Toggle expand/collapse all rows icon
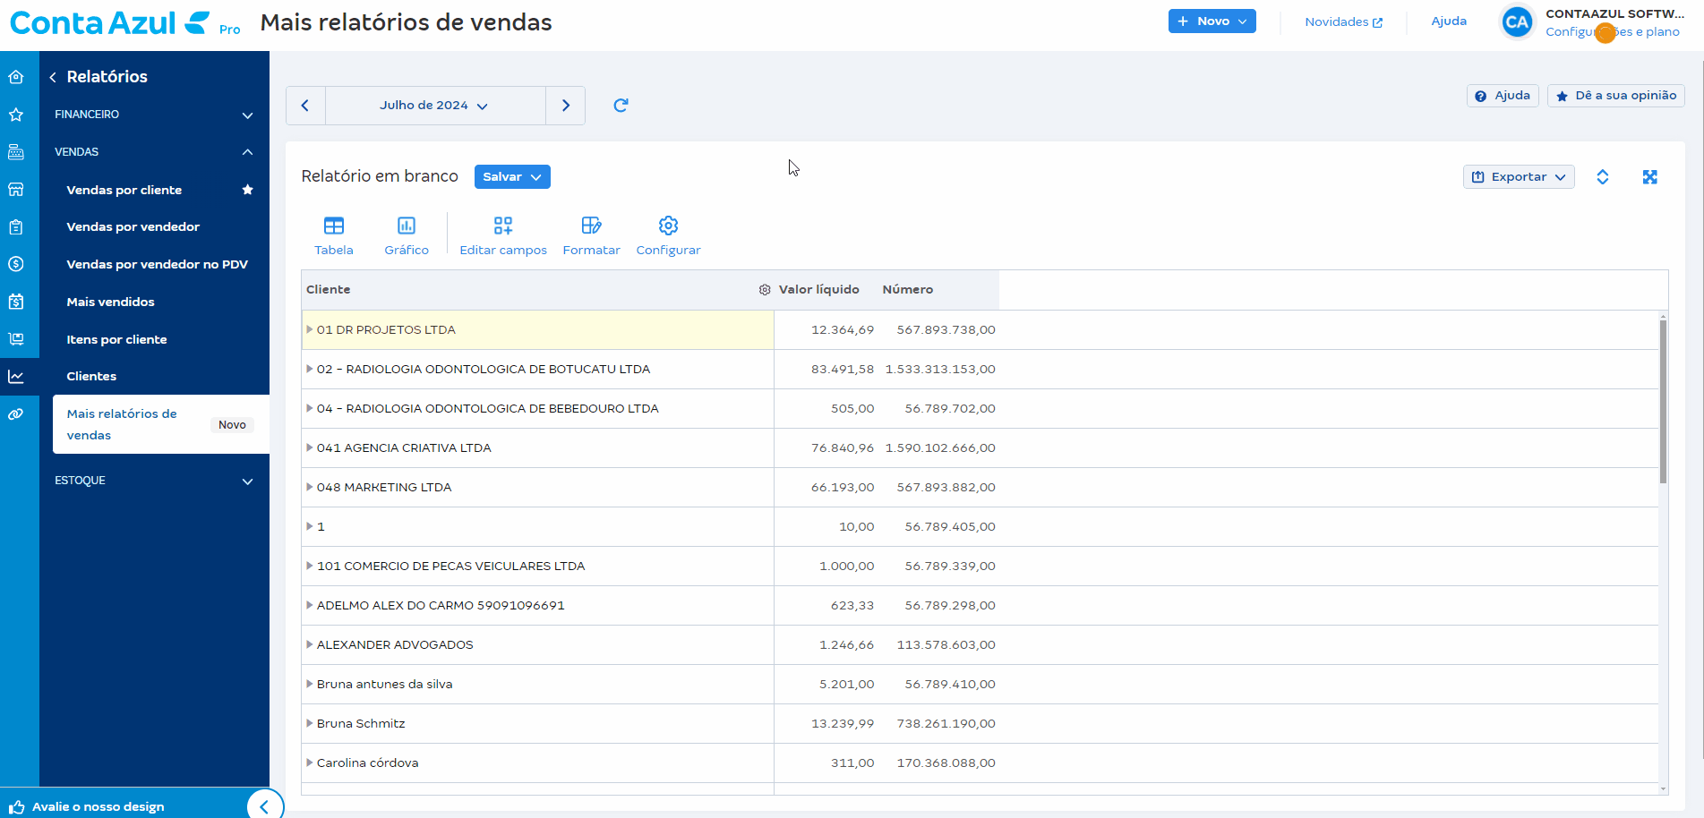 click(x=1603, y=177)
